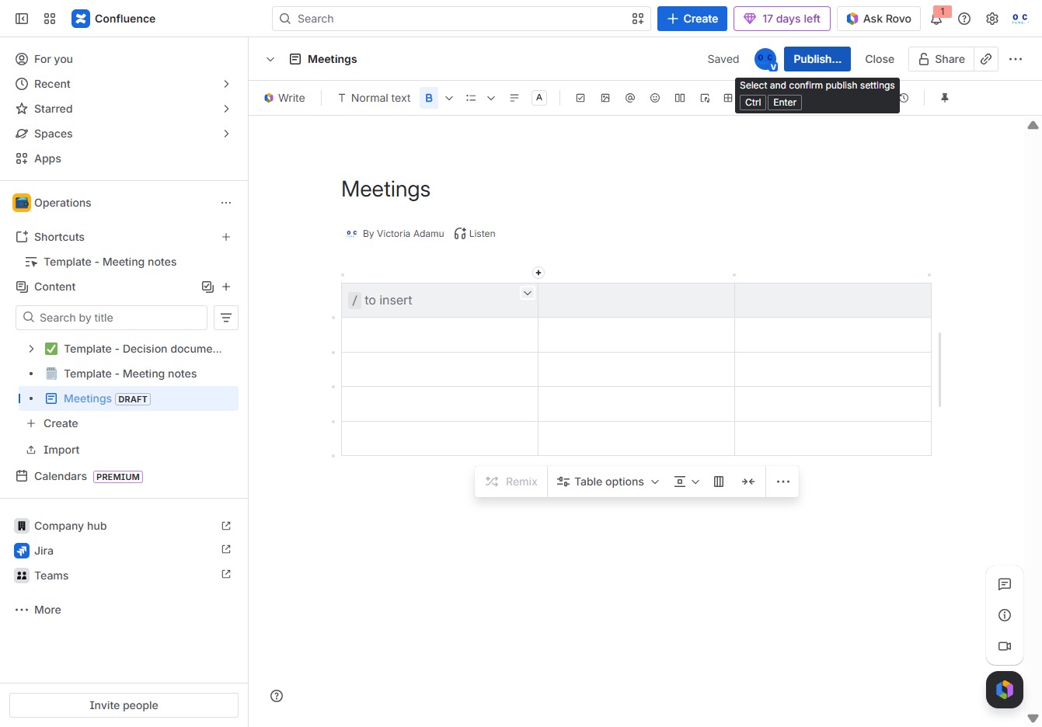Add a shortcut with the plus icon

coord(226,237)
